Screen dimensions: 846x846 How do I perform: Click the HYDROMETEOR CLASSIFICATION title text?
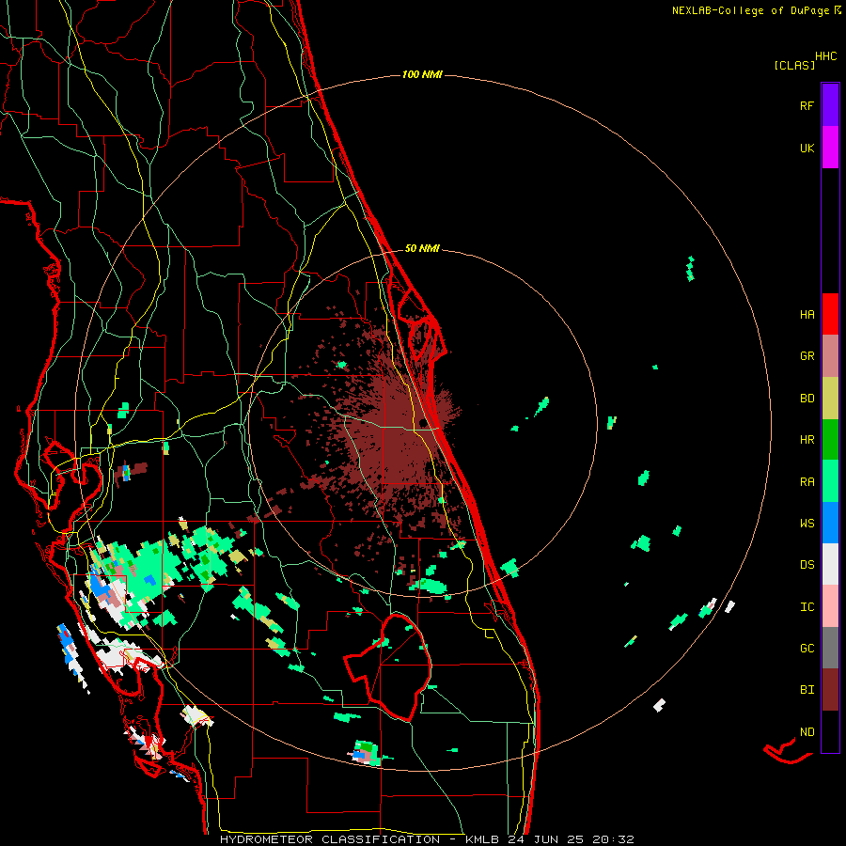330,839
